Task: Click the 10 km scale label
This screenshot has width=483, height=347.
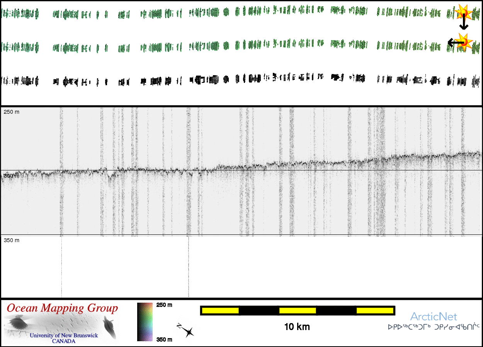Action: (x=297, y=327)
